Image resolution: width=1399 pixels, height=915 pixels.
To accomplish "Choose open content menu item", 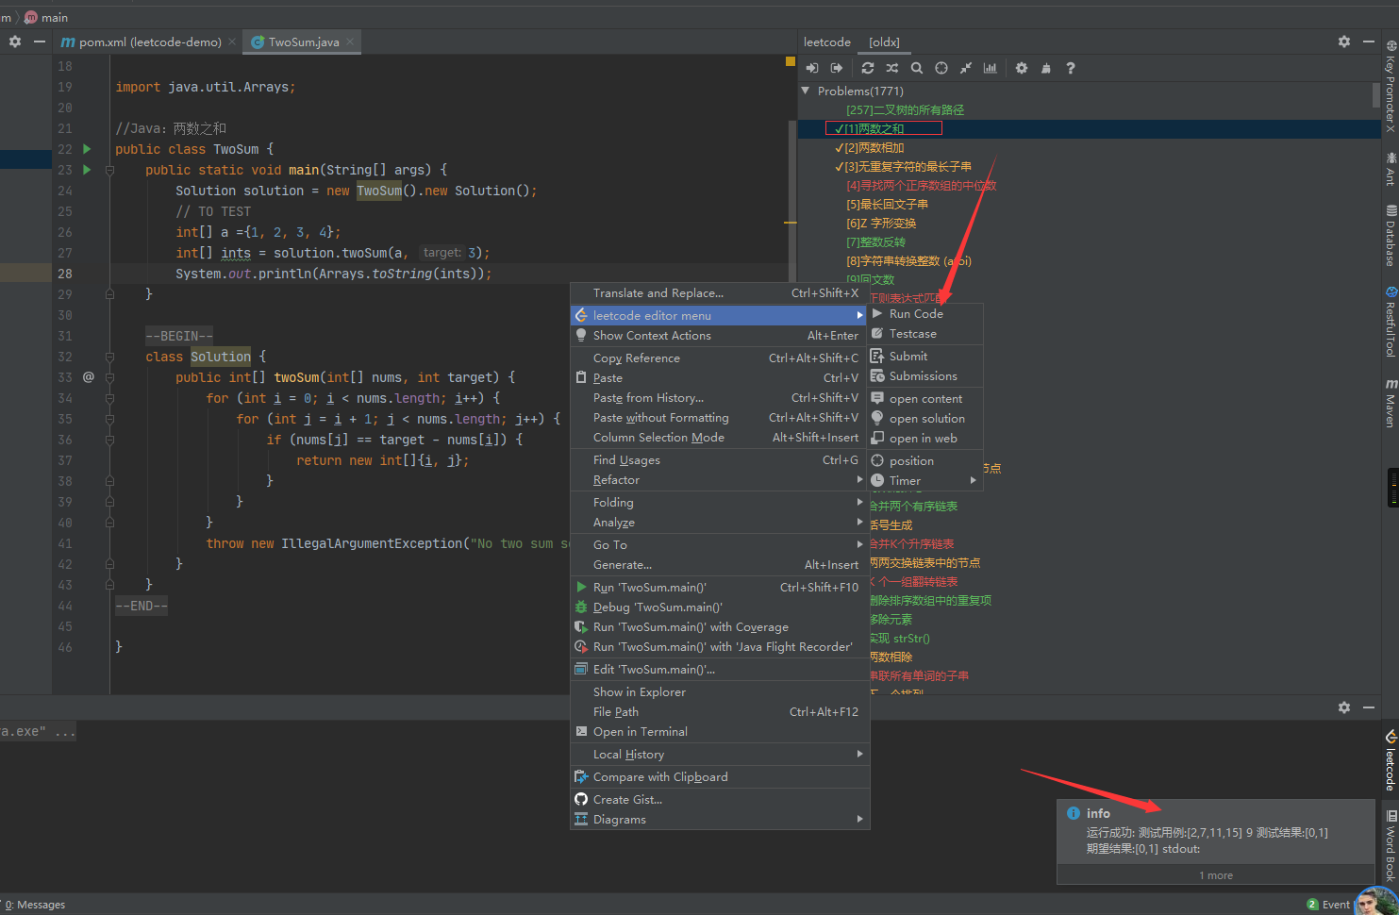I will click(x=925, y=398).
